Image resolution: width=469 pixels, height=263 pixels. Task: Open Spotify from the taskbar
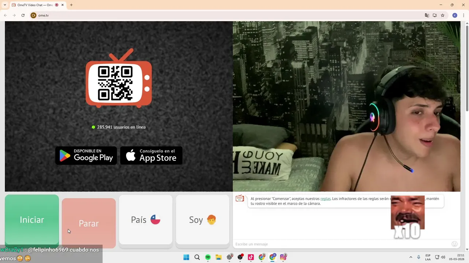(x=208, y=257)
